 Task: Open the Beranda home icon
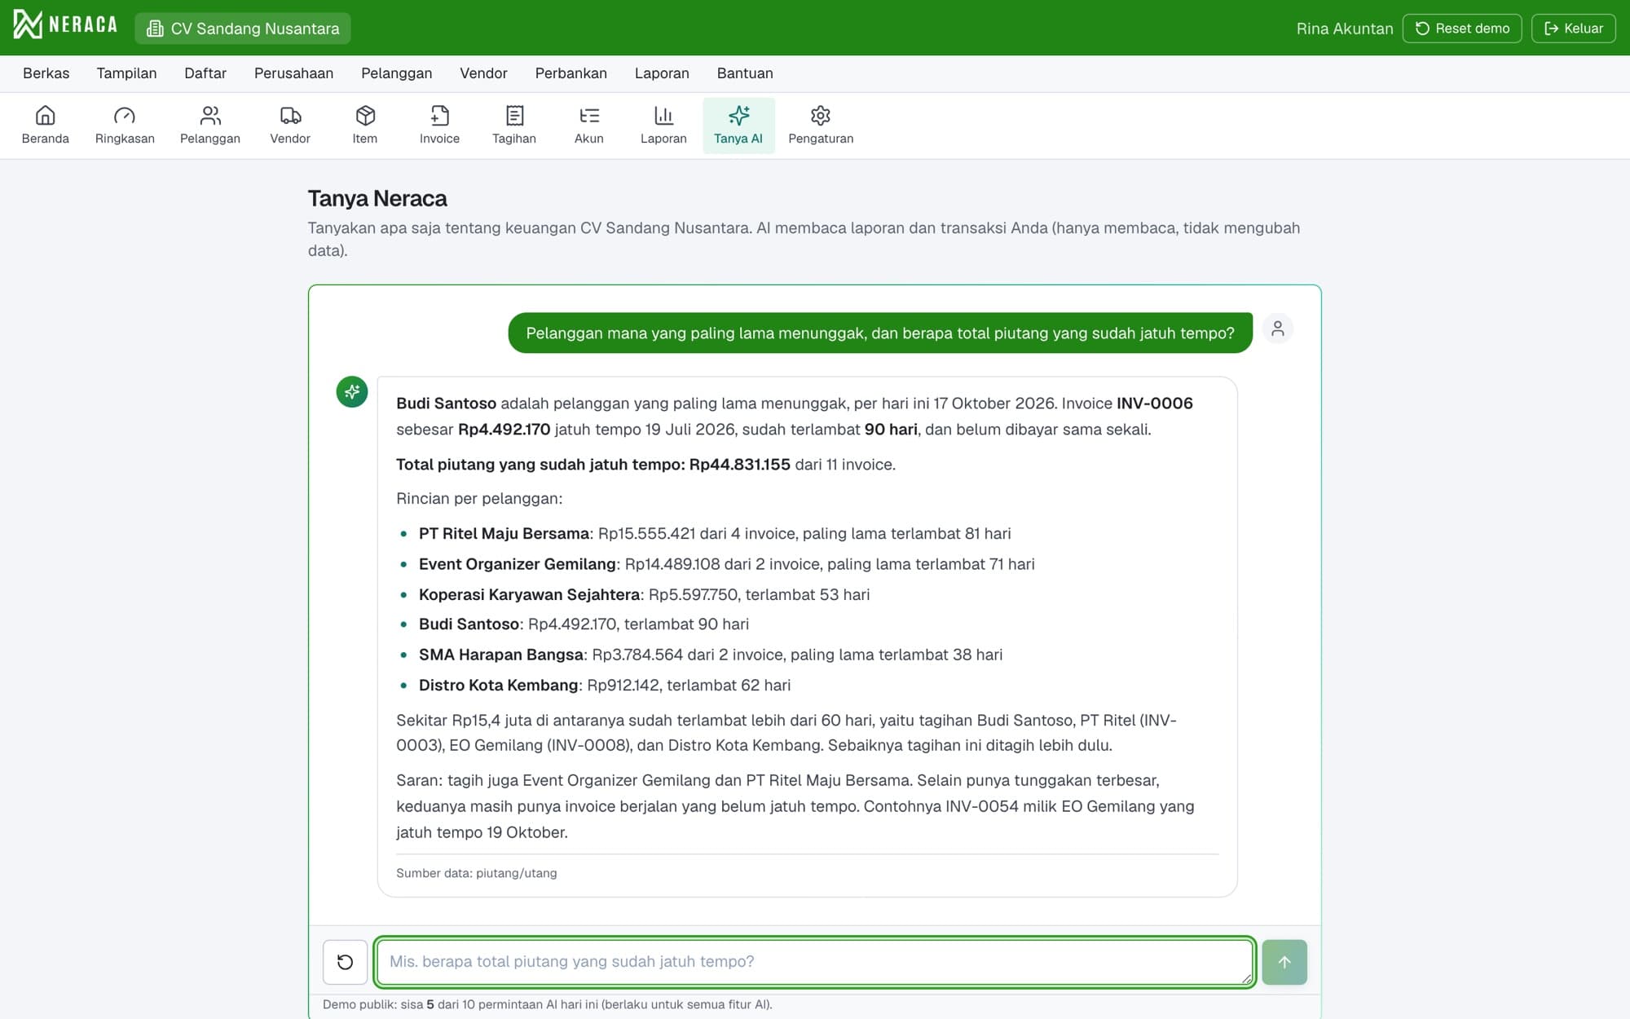point(46,126)
